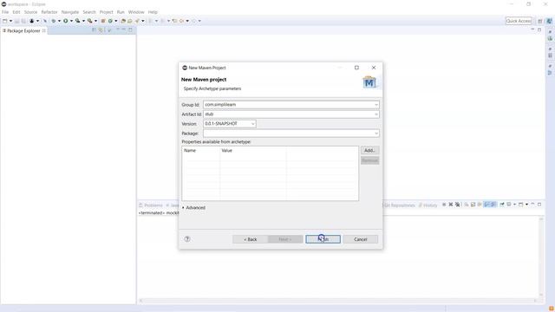Toggle Word Wrap in console toolbar
555x312 pixels.
pos(480,205)
